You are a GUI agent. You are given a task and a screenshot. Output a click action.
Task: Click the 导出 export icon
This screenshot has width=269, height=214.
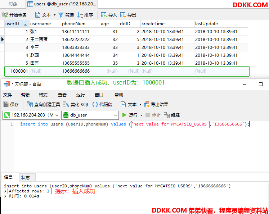pyautogui.click(x=123, y=15)
